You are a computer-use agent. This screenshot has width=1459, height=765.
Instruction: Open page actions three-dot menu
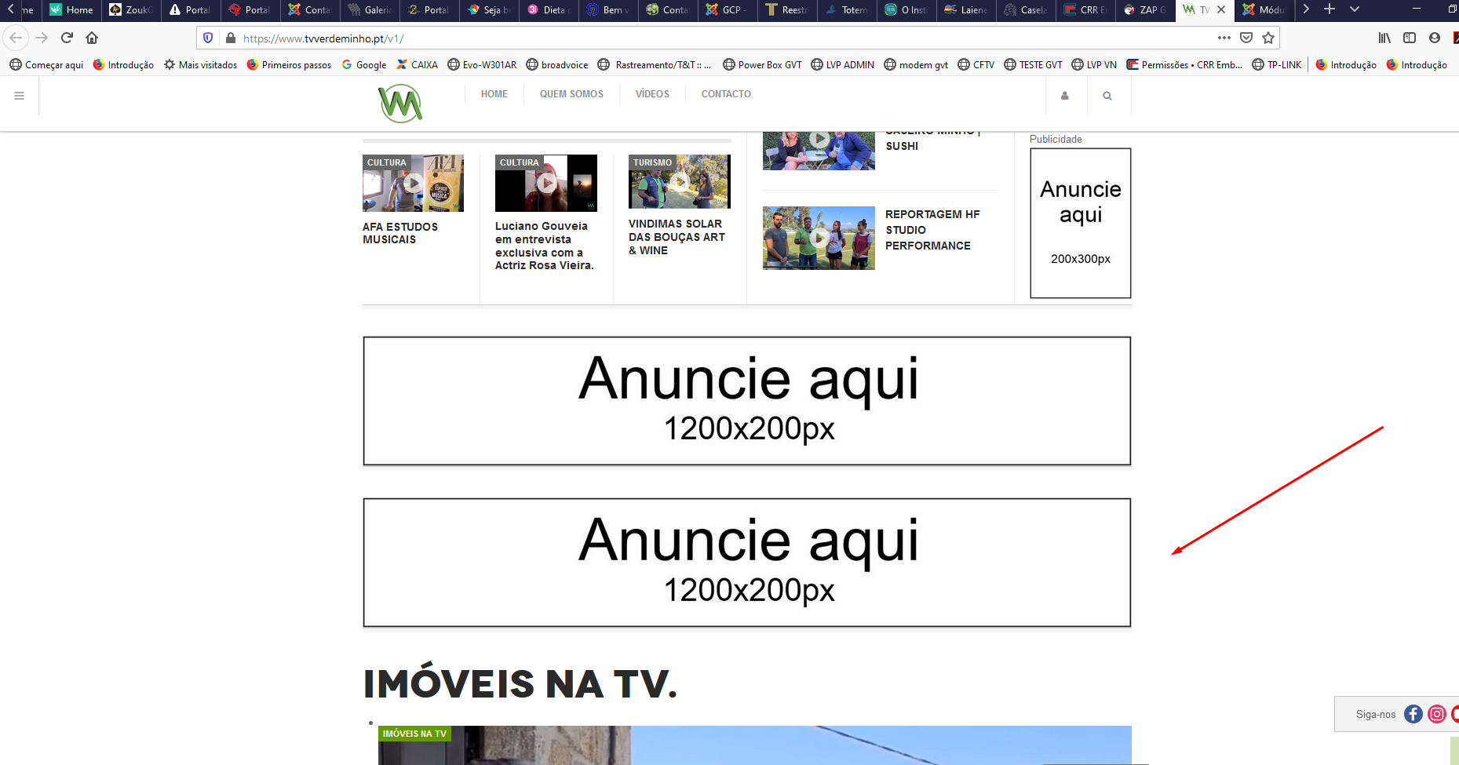(1224, 38)
